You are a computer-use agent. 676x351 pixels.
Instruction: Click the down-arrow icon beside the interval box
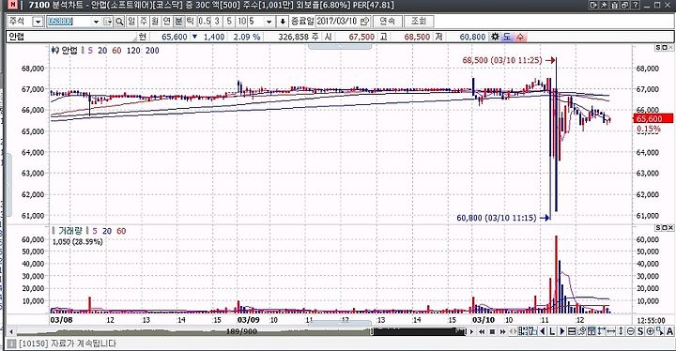pyautogui.click(x=283, y=22)
